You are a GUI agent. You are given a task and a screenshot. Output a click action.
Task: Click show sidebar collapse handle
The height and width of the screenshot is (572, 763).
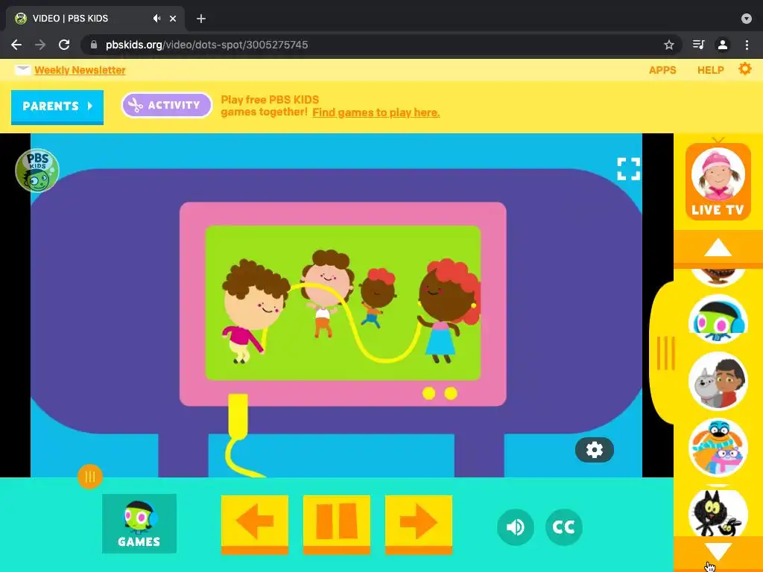665,354
